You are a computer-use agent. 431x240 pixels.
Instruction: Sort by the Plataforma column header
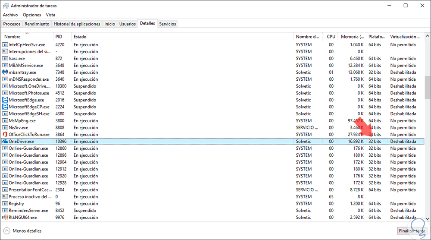click(x=377, y=37)
